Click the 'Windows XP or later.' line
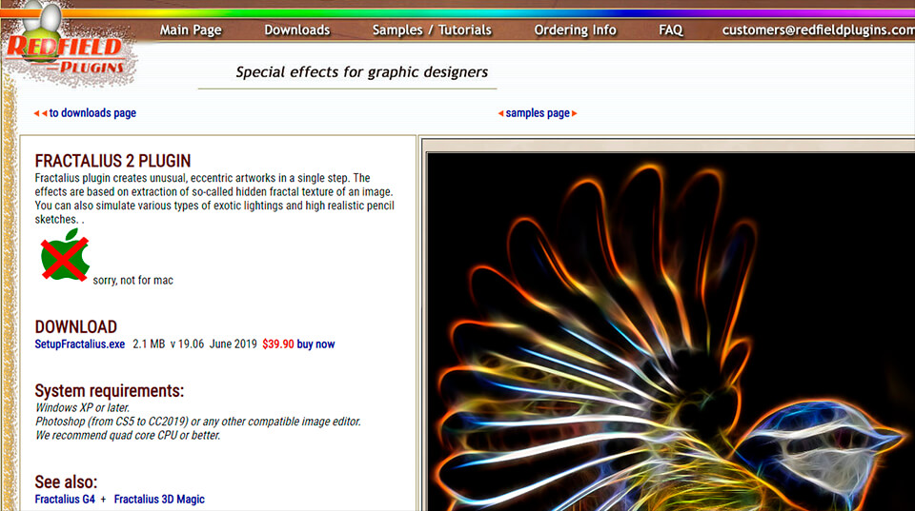The image size is (915, 511). point(82,408)
